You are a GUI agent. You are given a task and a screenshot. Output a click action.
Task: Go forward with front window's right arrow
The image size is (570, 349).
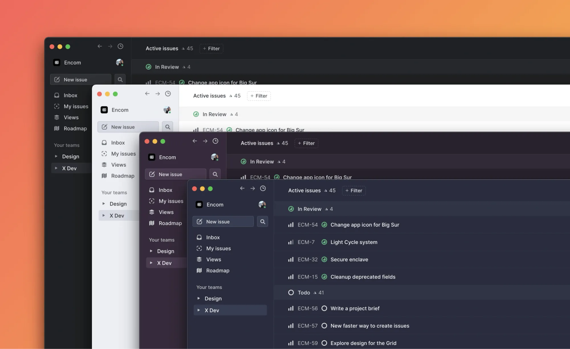[x=253, y=188]
